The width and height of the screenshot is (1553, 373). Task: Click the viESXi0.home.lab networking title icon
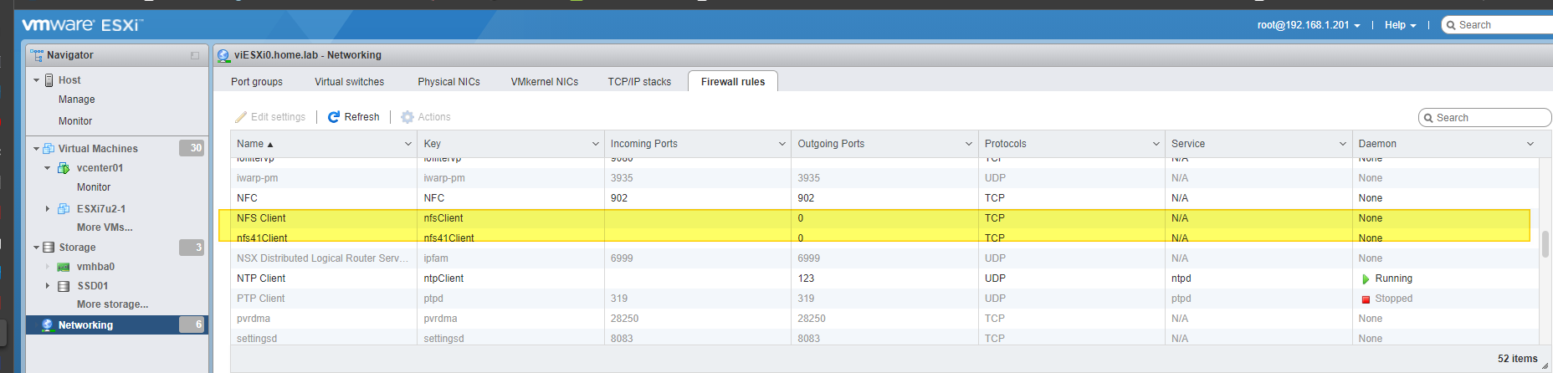223,56
